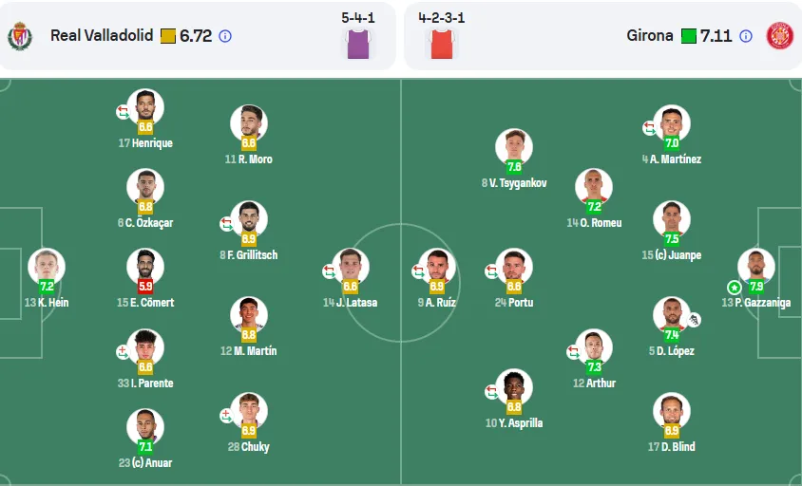
Task: Open the Girona club crest
Action: [x=780, y=36]
